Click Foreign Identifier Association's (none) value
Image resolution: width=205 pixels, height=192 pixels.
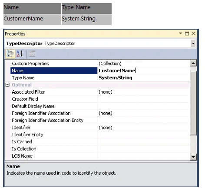click(106, 113)
